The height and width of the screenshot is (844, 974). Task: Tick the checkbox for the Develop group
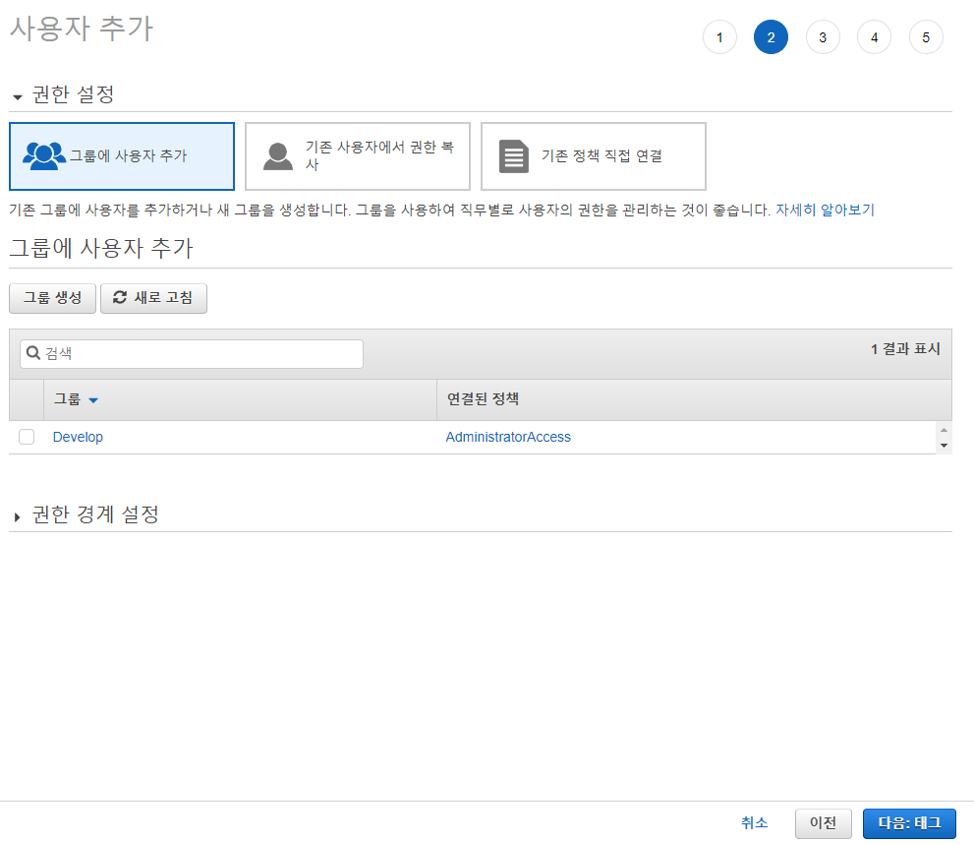27,437
